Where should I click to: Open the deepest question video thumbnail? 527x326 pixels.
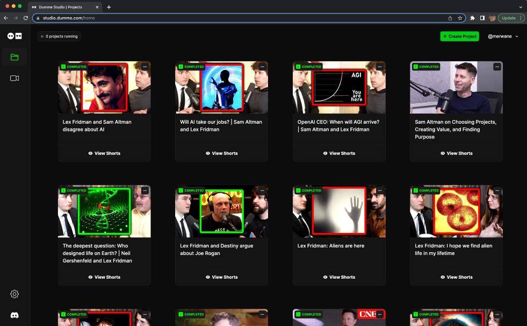104,211
